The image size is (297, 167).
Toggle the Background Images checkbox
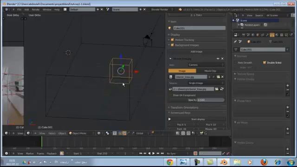tap(172, 45)
